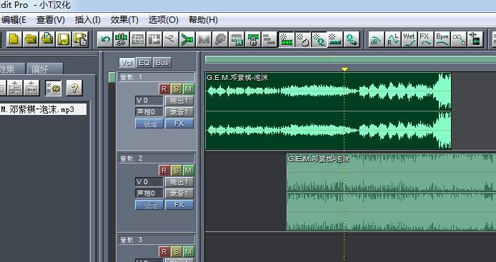The height and width of the screenshot is (262, 496).
Task: Click the open-and-append folder icon with arrow
Action: (47, 39)
